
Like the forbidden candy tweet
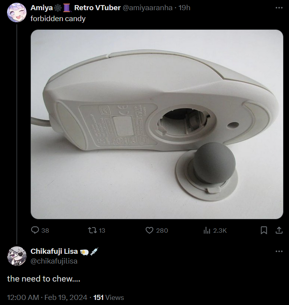(149, 230)
